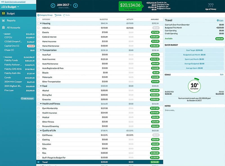The height and width of the screenshot is (166, 225).
Task: Click the HOA Fee available grey pill
Action: (156, 28)
